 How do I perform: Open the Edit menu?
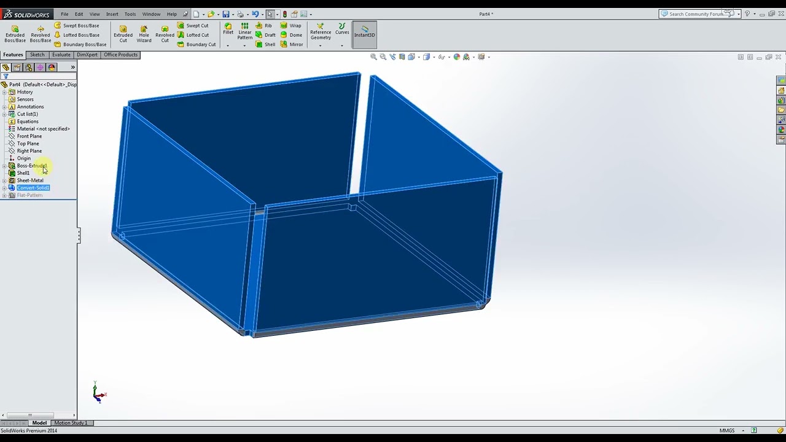pyautogui.click(x=79, y=14)
